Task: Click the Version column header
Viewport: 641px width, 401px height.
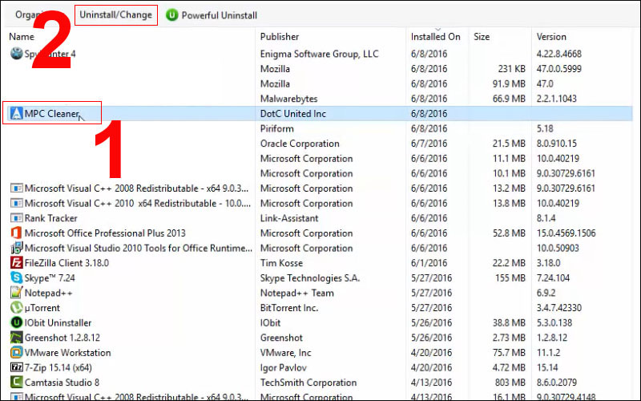Action: [551, 37]
